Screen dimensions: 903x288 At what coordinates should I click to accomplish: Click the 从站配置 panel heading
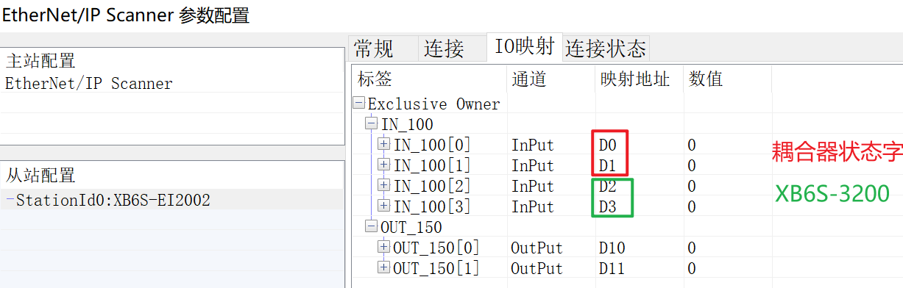tap(40, 176)
